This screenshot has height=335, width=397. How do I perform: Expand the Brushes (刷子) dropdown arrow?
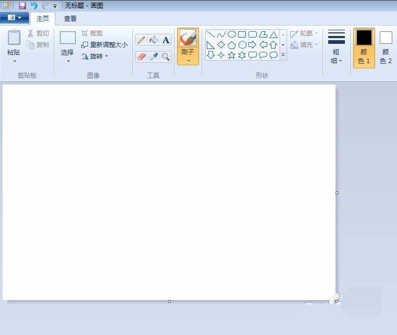coord(189,61)
